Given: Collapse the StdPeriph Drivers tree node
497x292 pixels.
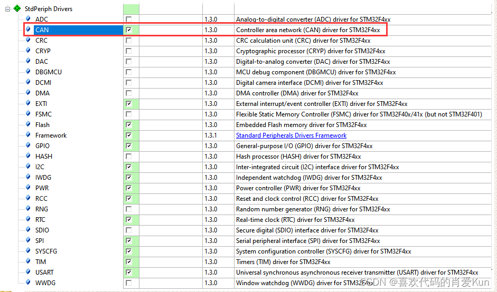Looking at the screenshot, I should [x=7, y=9].
